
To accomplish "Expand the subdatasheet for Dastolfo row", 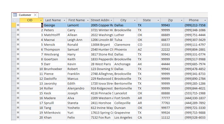I will click(18, 78).
